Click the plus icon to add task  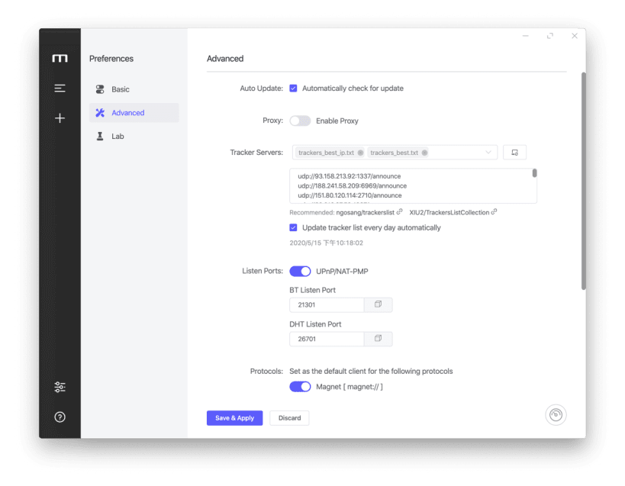point(60,118)
